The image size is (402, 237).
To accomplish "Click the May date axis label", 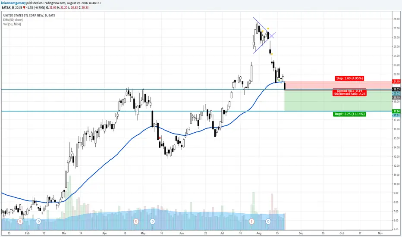I will point(143,233).
